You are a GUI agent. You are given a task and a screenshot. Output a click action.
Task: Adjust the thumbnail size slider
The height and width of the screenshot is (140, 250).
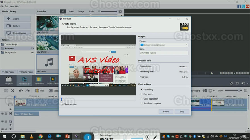click(x=109, y=11)
